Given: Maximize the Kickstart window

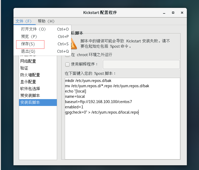Looking at the screenshot, I should (x=173, y=13).
